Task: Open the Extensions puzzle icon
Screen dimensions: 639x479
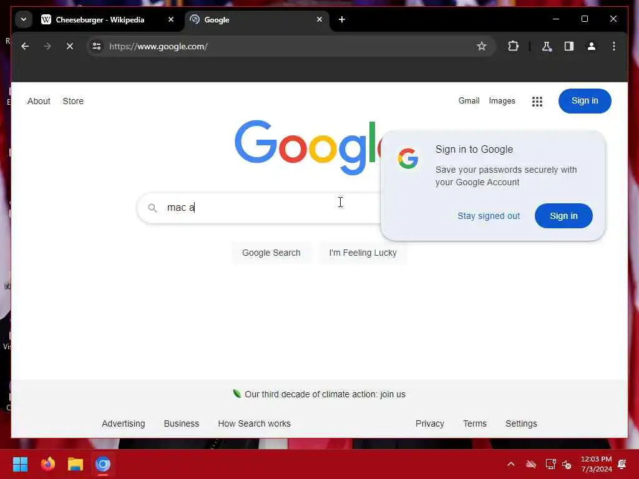Action: [x=513, y=46]
